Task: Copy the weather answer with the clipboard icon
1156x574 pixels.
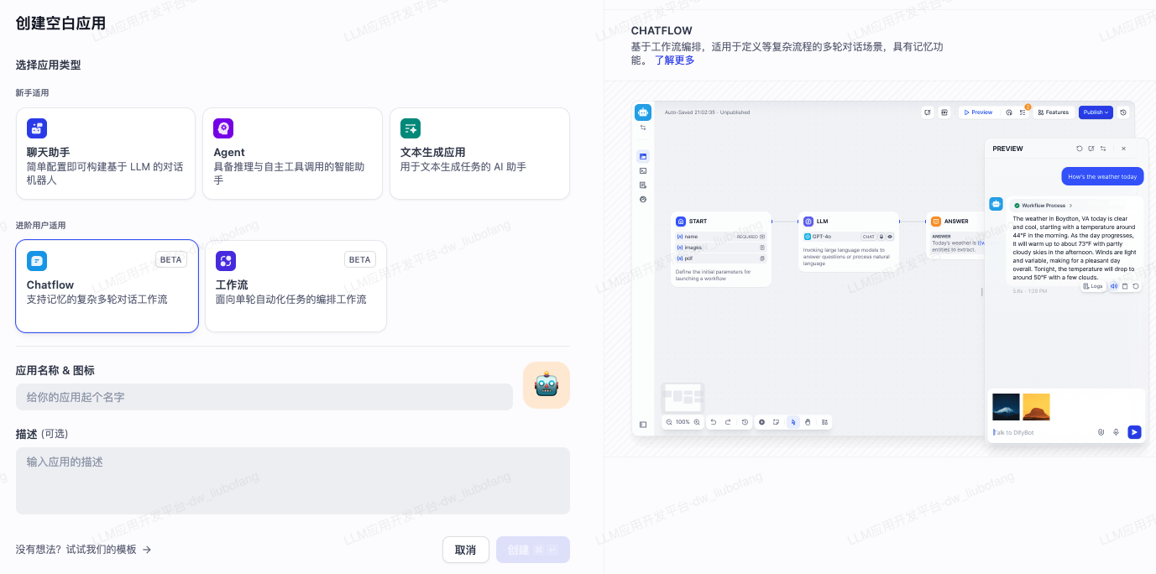Action: point(1125,286)
